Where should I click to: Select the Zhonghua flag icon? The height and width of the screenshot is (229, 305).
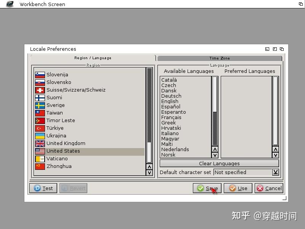(40, 166)
